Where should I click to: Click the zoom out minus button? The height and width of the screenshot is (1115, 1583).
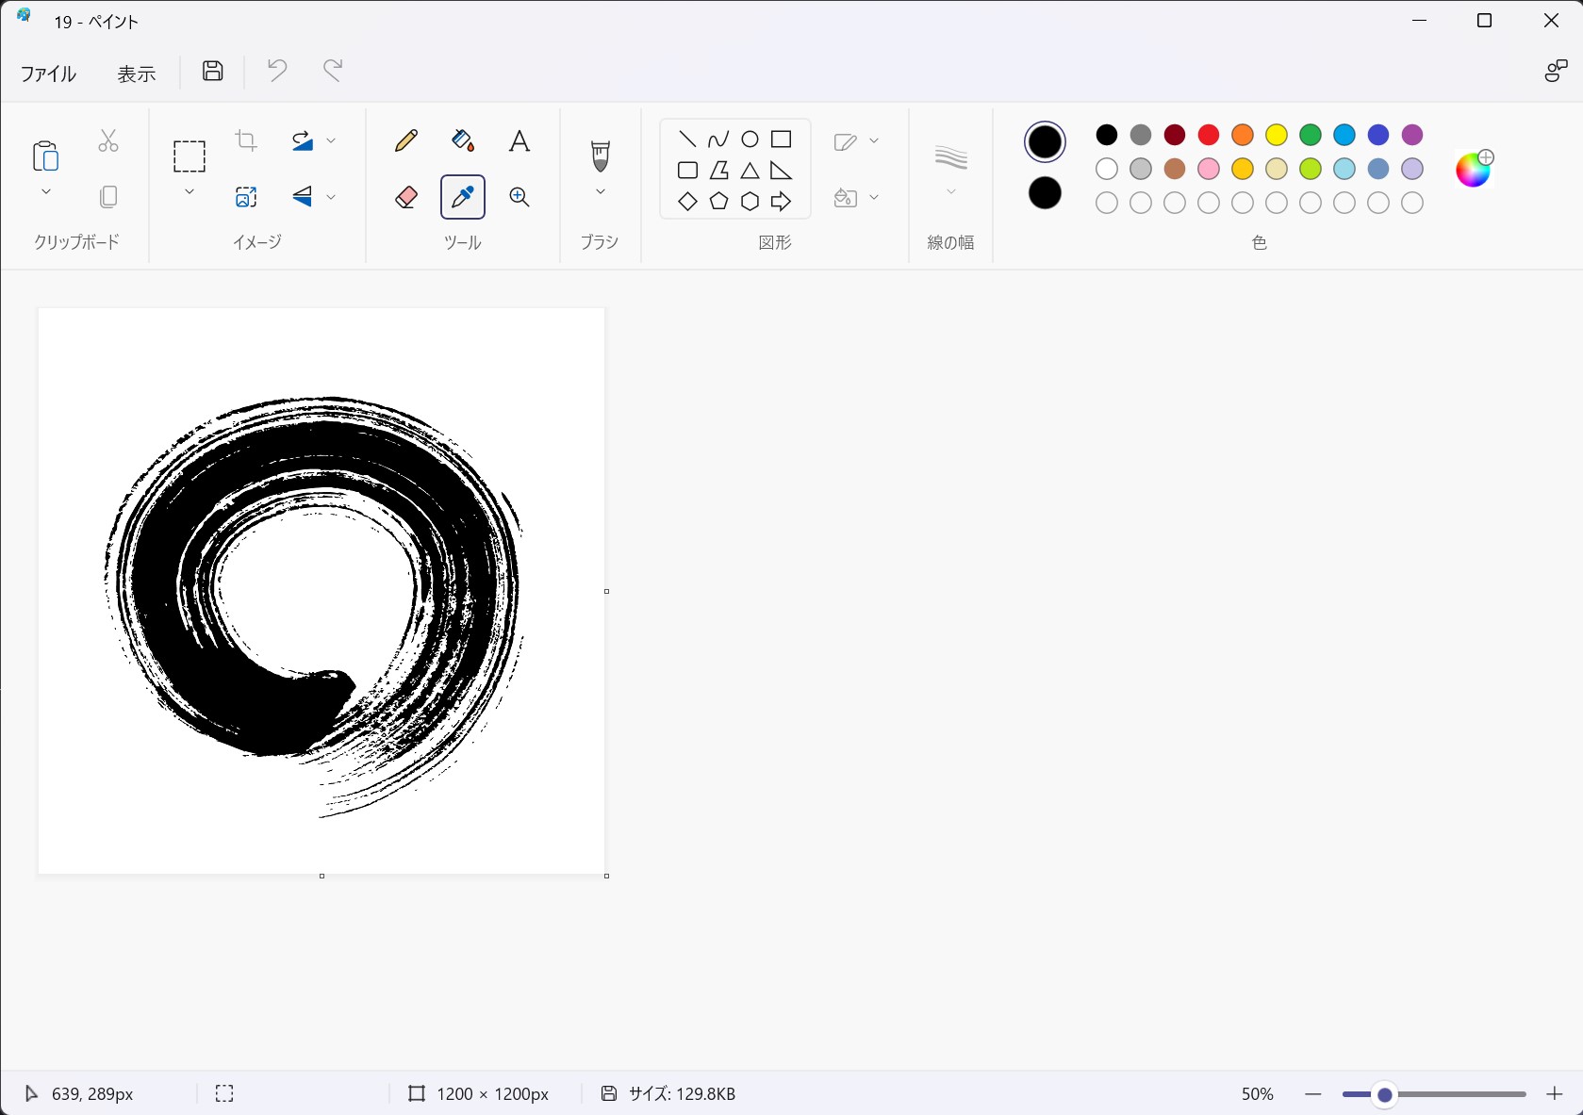coord(1312,1093)
